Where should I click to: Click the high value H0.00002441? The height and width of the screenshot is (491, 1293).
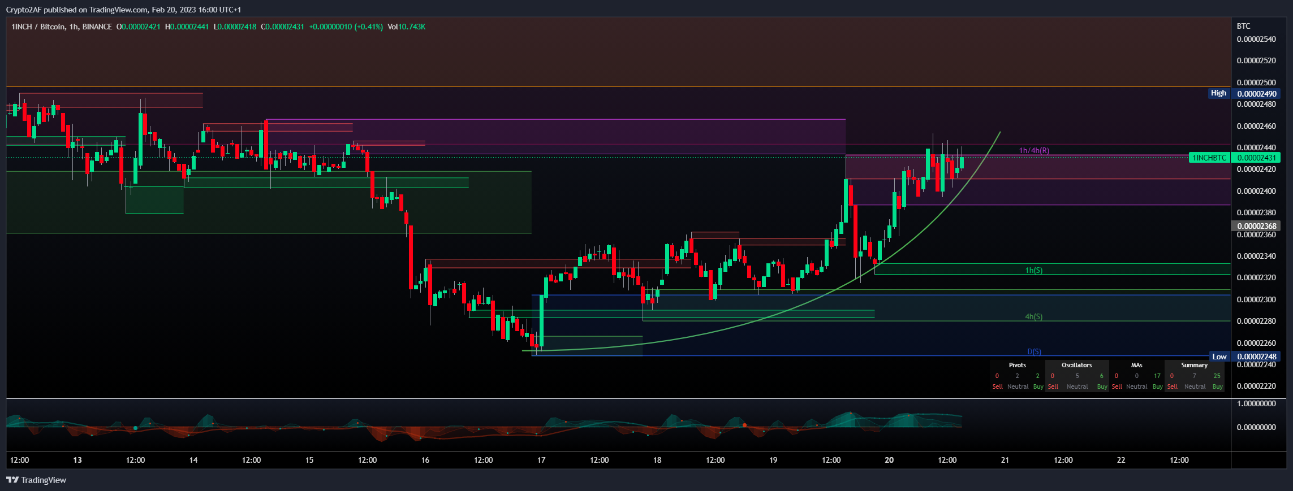[187, 27]
